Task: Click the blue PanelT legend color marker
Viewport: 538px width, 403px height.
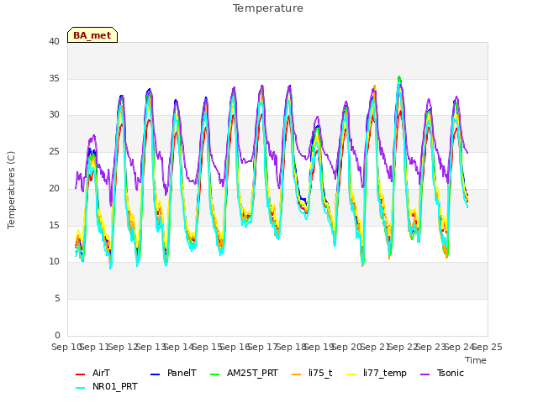Action: (155, 374)
